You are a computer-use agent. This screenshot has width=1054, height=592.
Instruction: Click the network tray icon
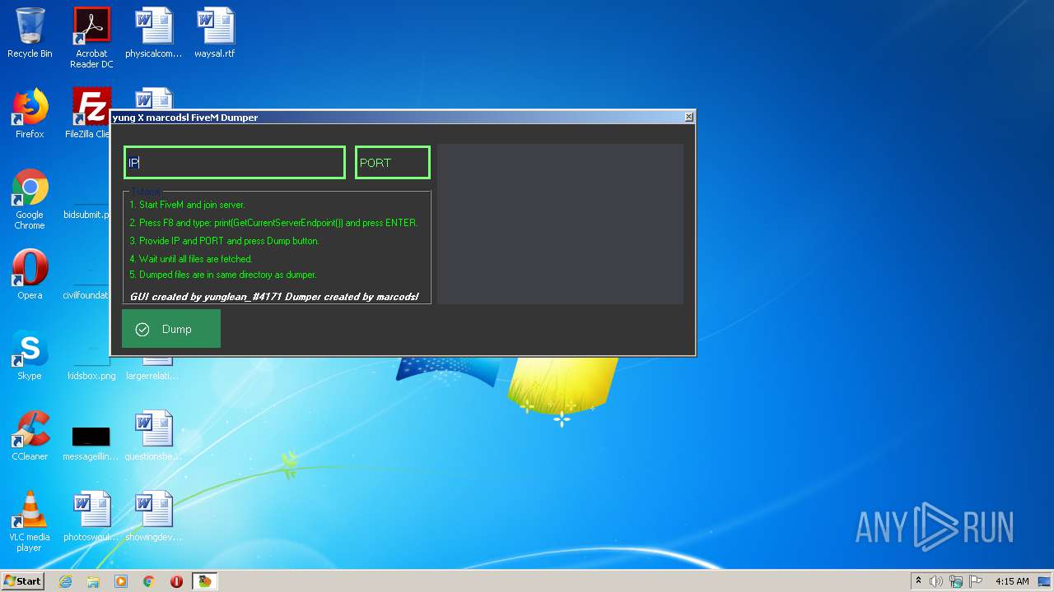[956, 581]
